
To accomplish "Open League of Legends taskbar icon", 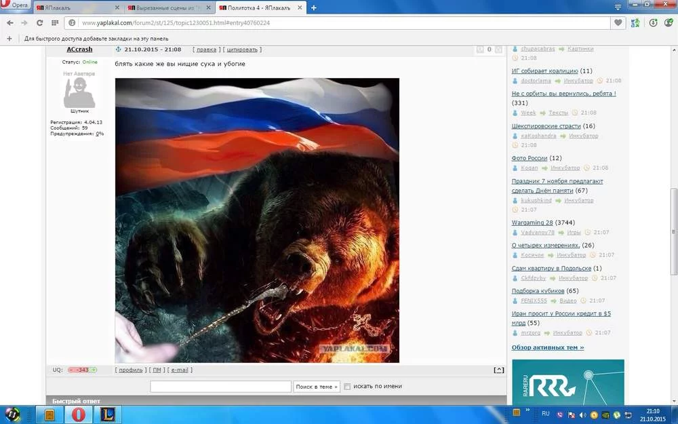I will coord(108,415).
